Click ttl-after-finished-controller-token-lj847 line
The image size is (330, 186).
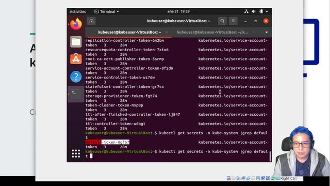pos(133,115)
